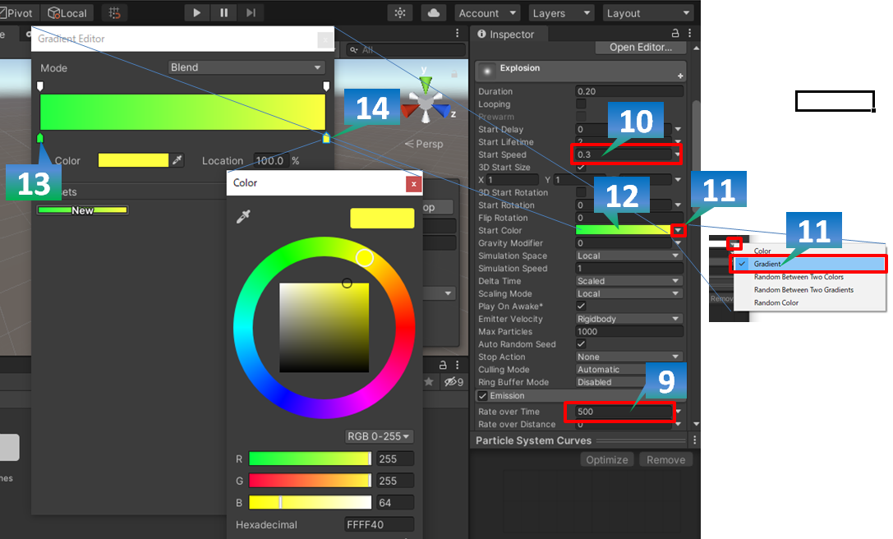Viewport: 893px width, 539px height.
Task: Open the Gradient Editor Mode Blend dropdown
Action: point(246,67)
